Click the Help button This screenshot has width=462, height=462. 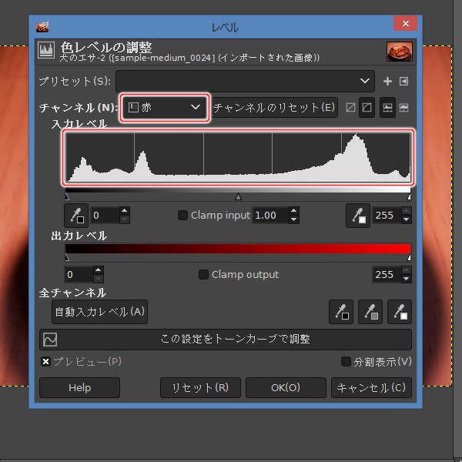pyautogui.click(x=79, y=388)
